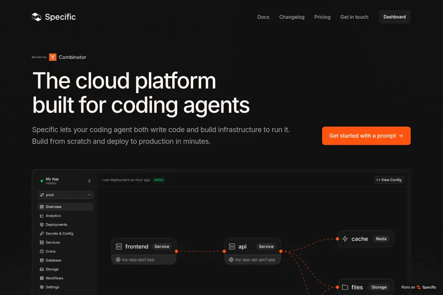Click the Analytics chart icon
The height and width of the screenshot is (295, 443).
click(x=42, y=216)
